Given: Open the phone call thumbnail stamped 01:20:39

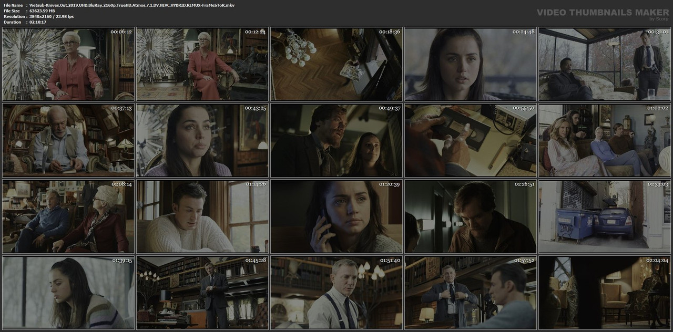Looking at the screenshot, I should [336, 216].
